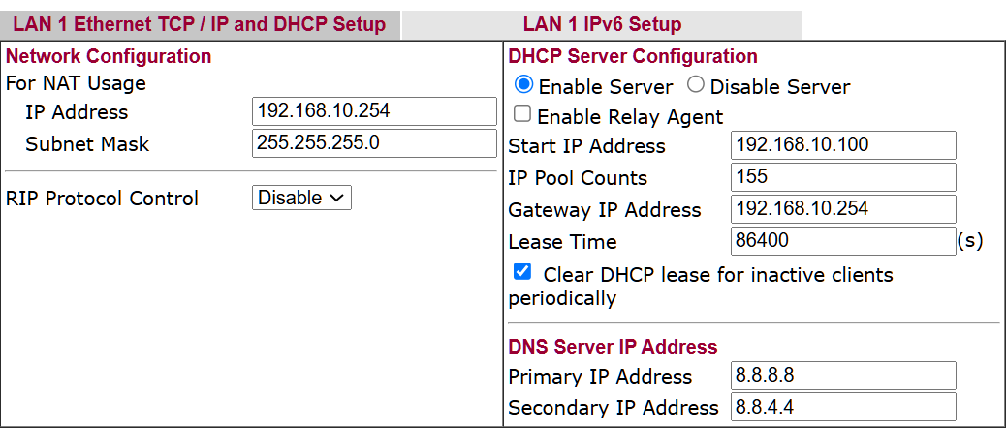
Task: Edit the Secondary IP Address DNS field
Action: [x=843, y=407]
